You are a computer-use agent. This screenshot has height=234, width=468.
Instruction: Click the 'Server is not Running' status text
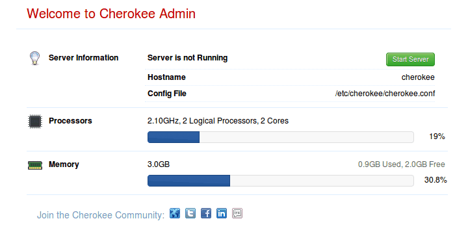pyautogui.click(x=187, y=58)
